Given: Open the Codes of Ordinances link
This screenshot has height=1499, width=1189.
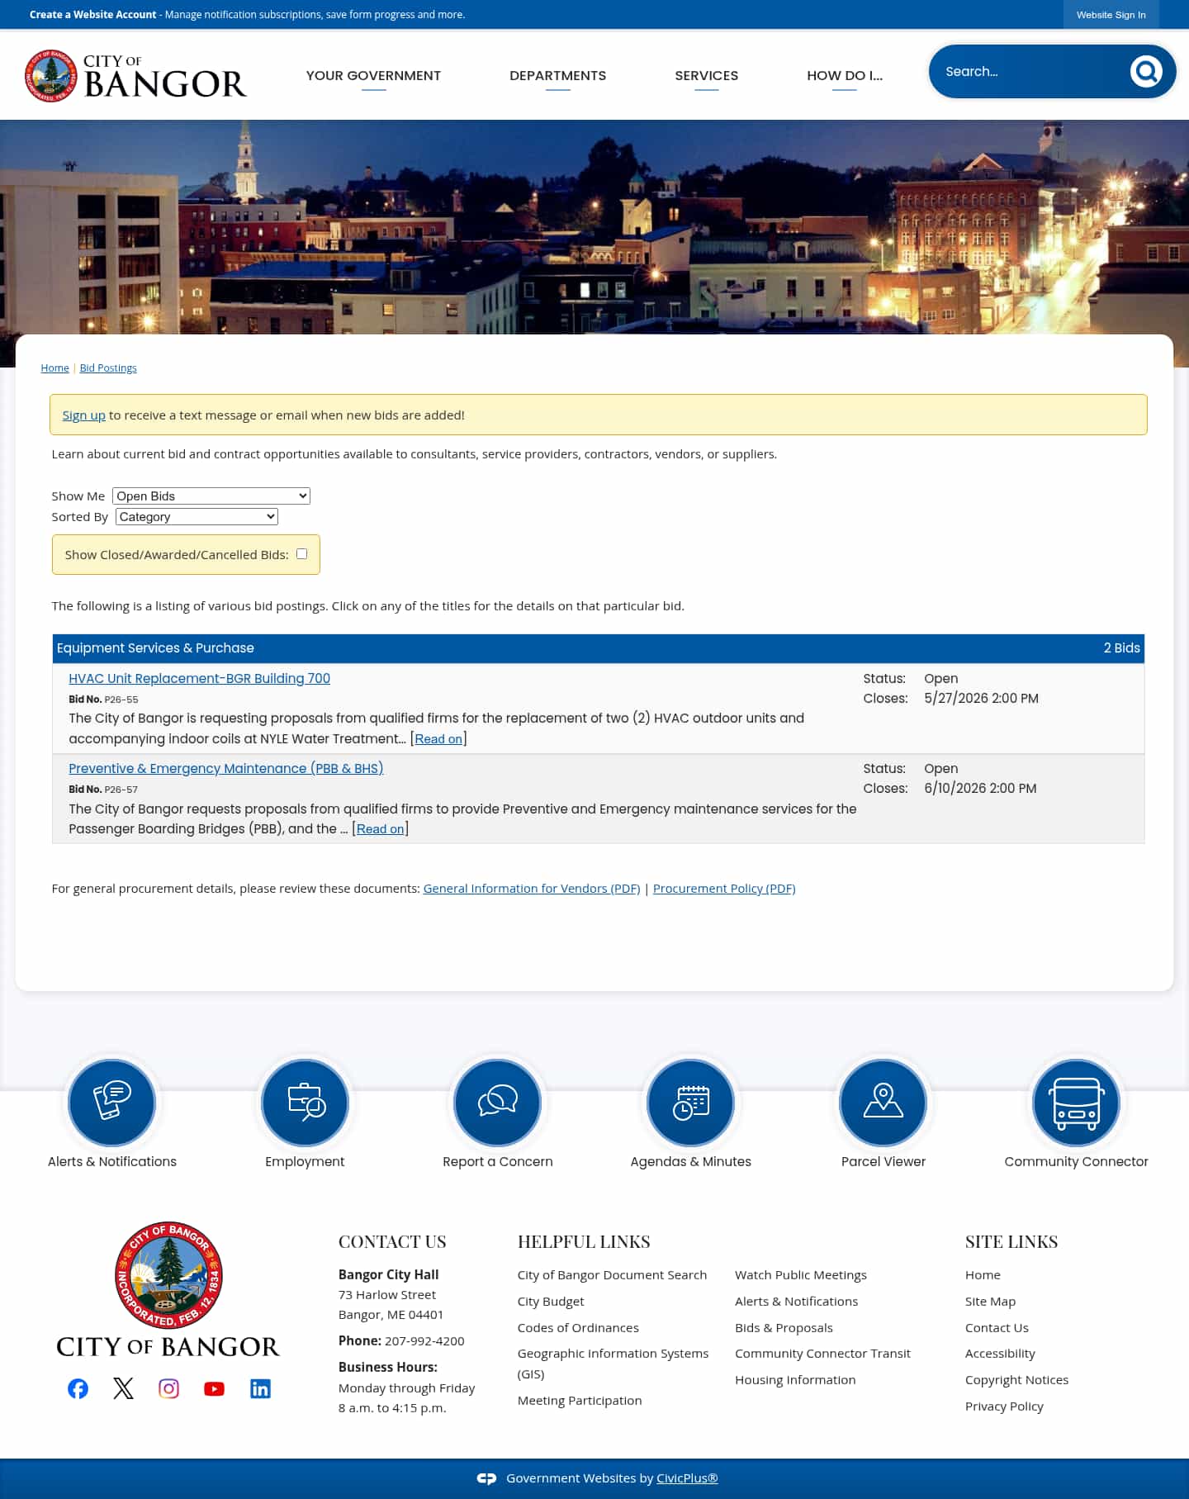Looking at the screenshot, I should [x=578, y=1327].
